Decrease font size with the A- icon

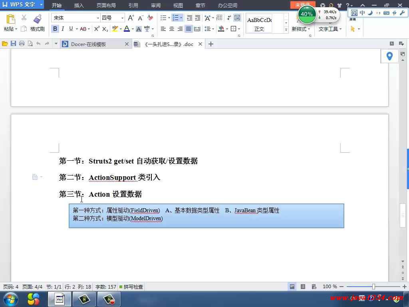141,18
